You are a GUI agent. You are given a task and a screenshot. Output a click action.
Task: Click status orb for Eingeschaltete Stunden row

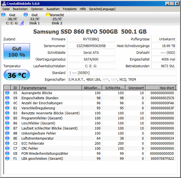(x=7, y=98)
